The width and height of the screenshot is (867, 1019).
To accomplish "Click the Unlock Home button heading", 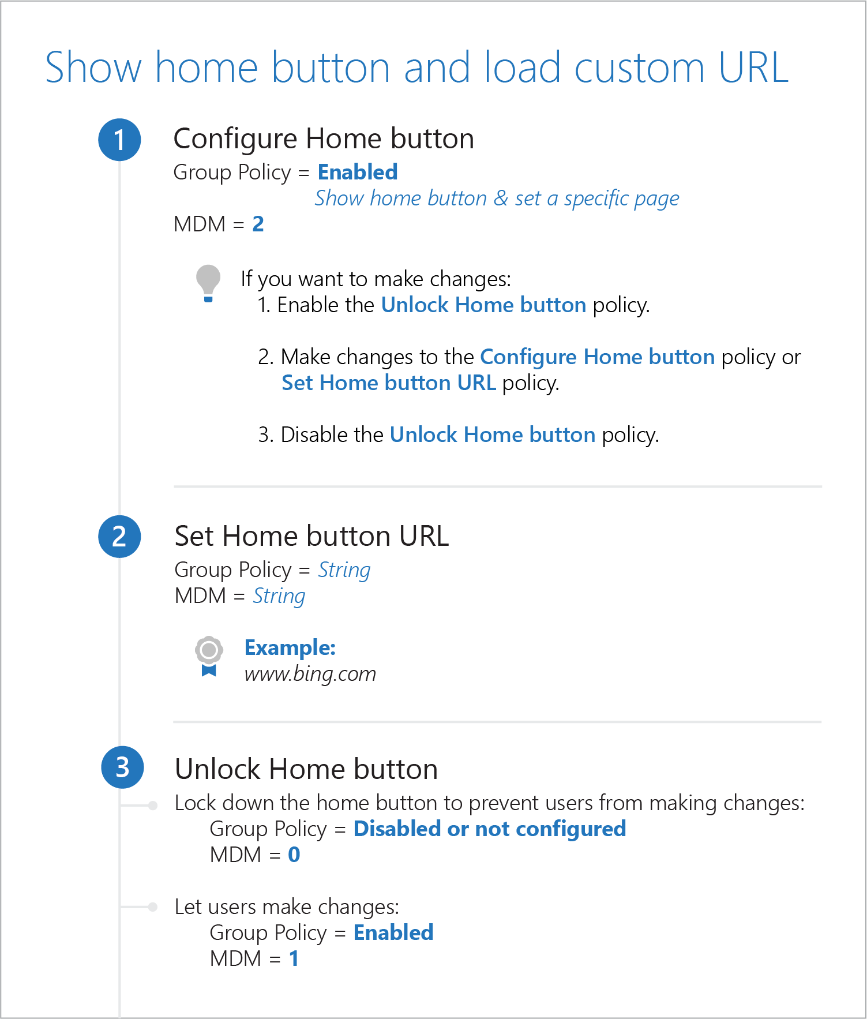I will click(306, 769).
